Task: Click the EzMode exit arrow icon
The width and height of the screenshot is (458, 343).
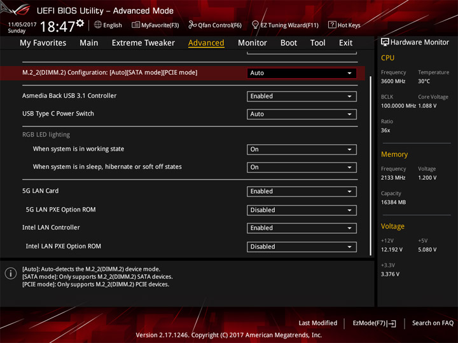Action: coord(391,323)
